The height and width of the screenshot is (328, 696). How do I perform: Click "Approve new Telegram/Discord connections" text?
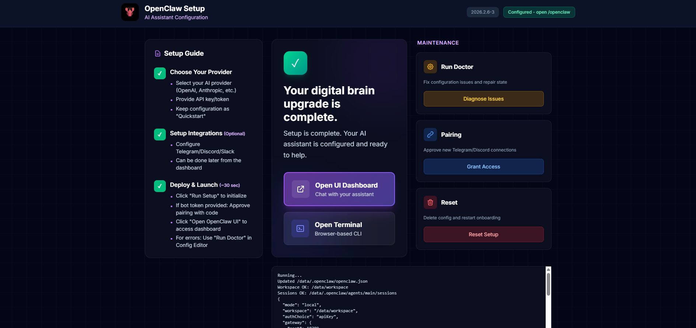pos(470,150)
